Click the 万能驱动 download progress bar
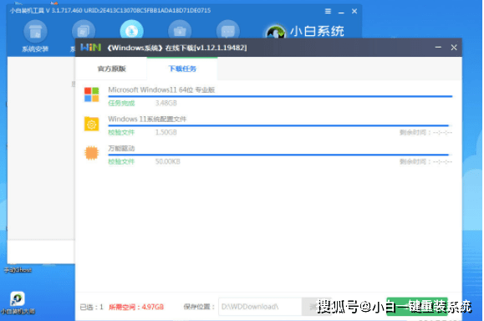 tap(280, 155)
